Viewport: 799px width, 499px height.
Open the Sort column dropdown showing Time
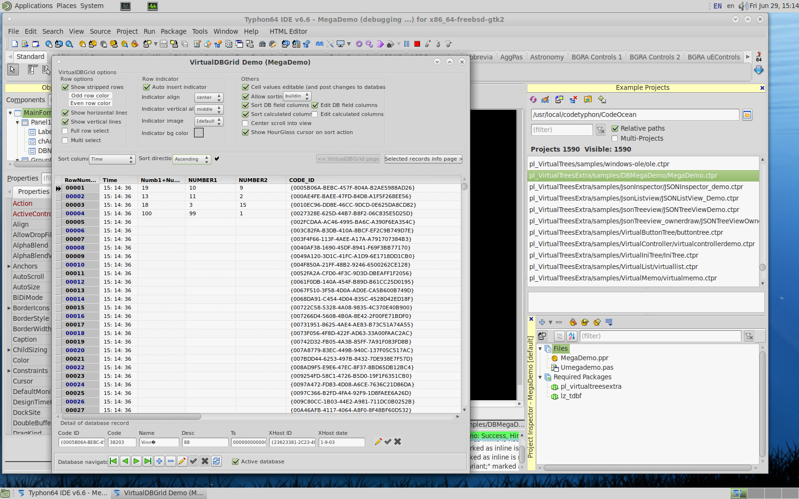(x=112, y=159)
